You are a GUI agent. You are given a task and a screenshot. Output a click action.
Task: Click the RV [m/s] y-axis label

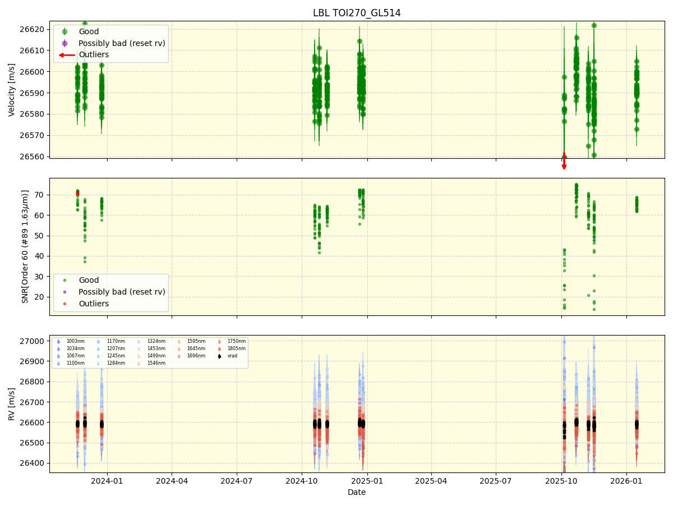(12, 403)
